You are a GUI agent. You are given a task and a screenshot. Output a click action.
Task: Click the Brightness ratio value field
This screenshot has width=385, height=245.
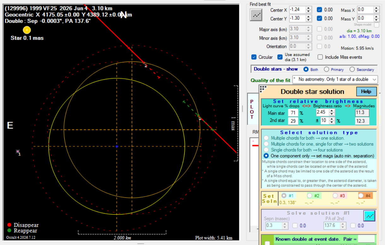tap(323, 112)
